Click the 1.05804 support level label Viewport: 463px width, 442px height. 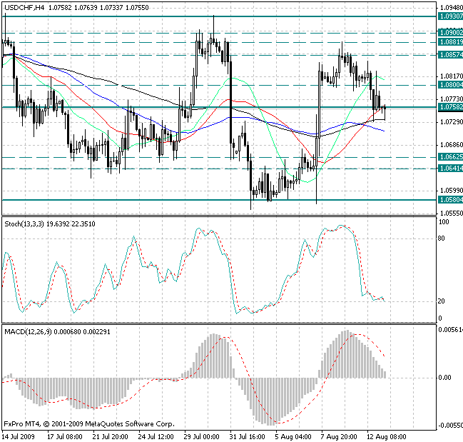(449, 200)
